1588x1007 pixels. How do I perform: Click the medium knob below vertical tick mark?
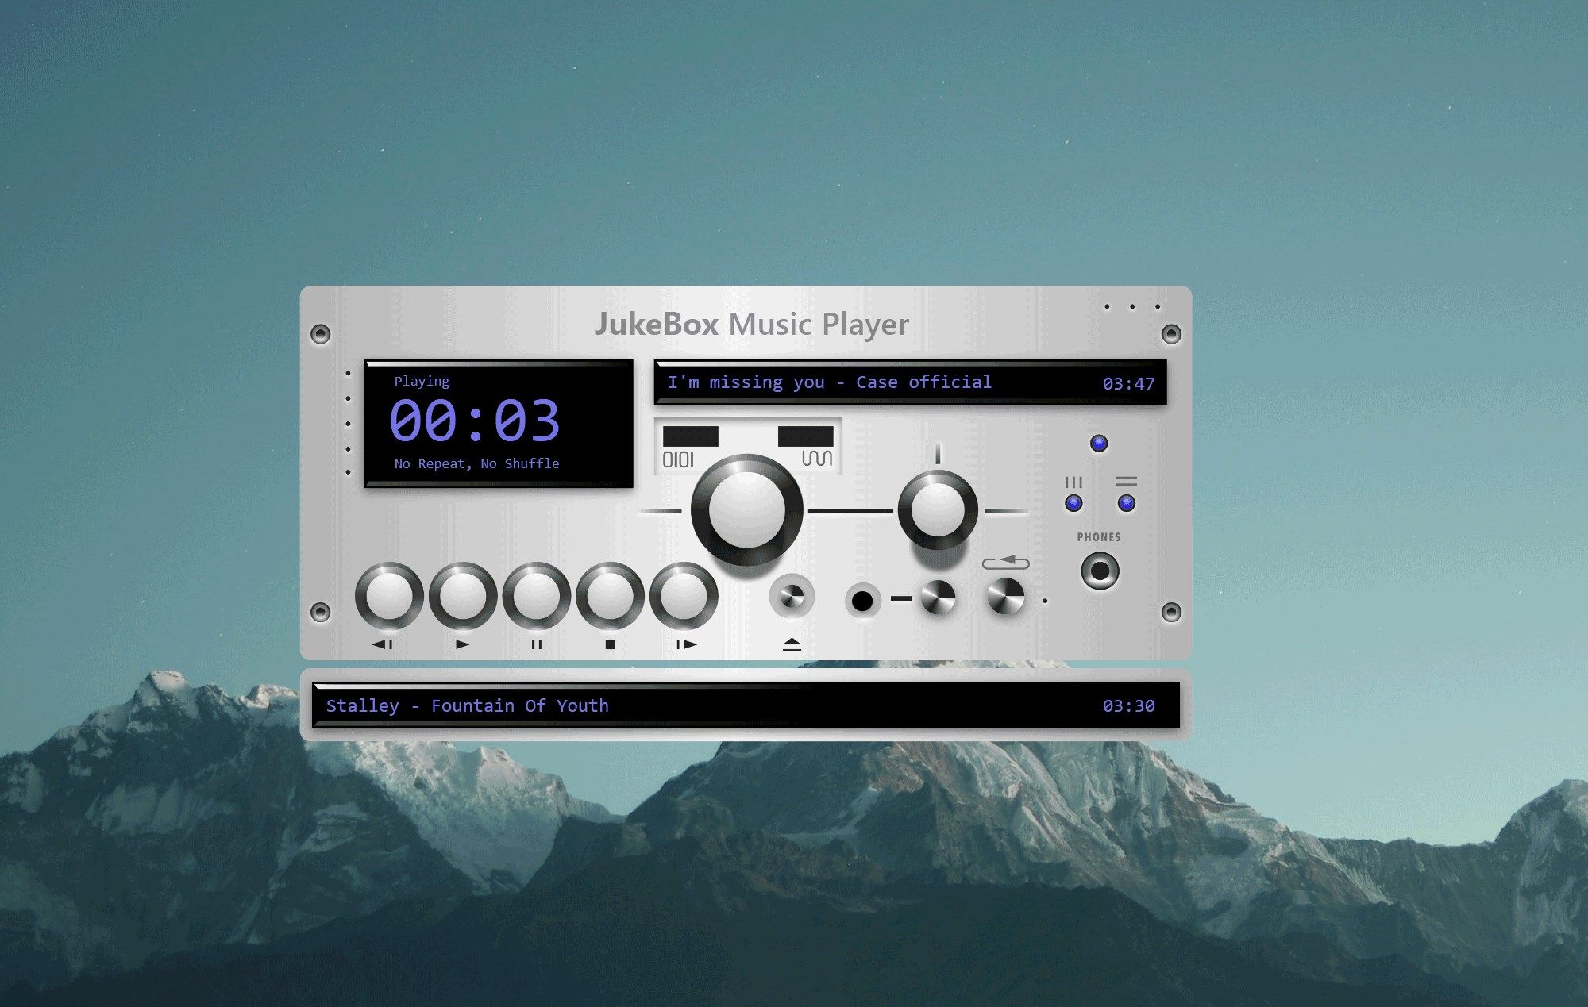point(938,510)
